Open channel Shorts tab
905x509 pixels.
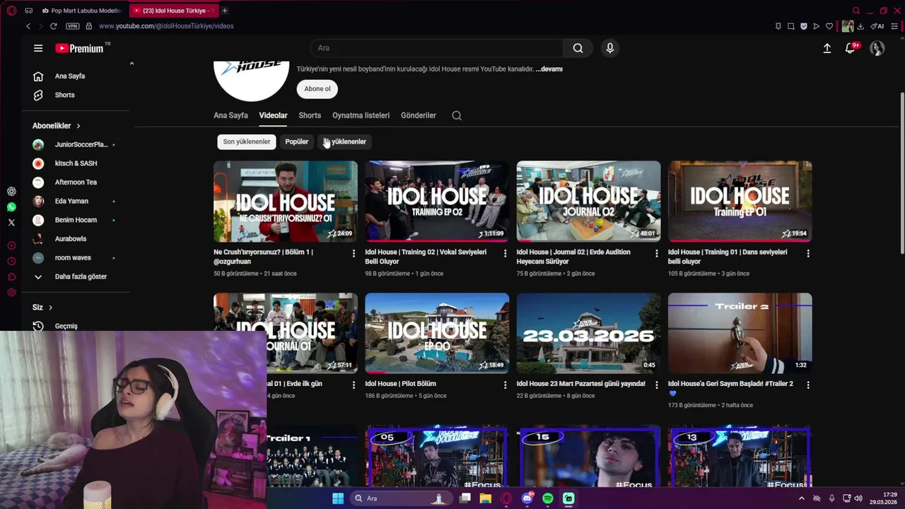[x=310, y=115]
